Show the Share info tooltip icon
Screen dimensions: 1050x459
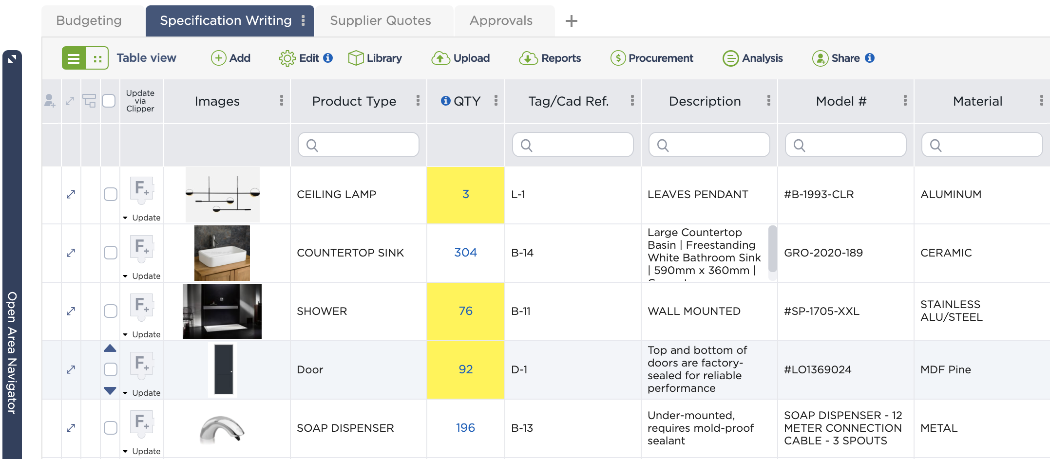point(870,58)
